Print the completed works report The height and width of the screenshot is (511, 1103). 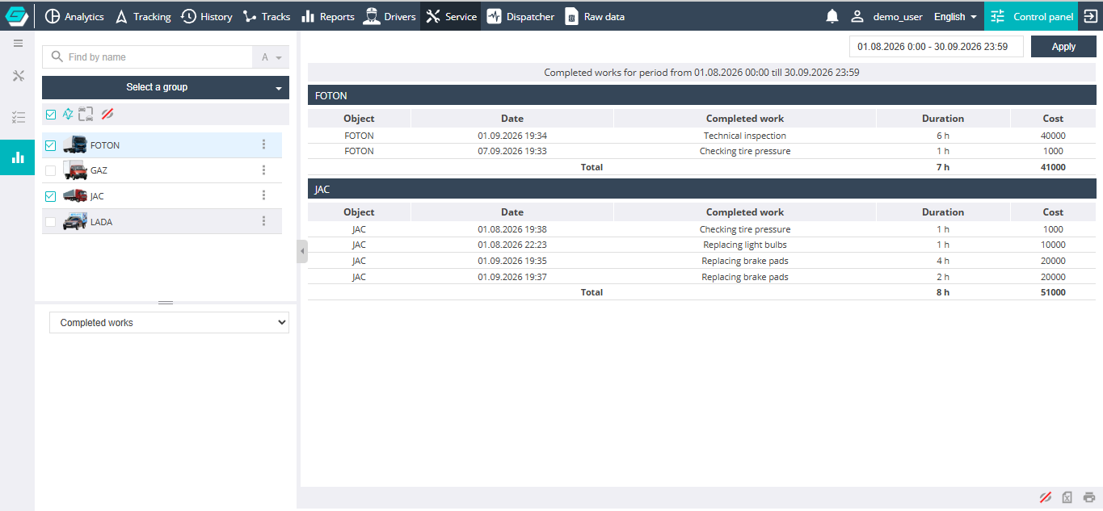(x=1089, y=497)
